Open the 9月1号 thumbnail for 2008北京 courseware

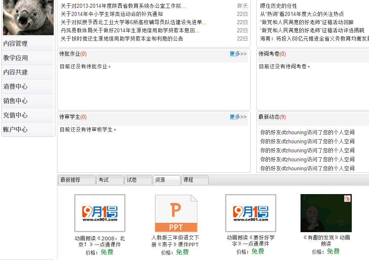[100, 213]
